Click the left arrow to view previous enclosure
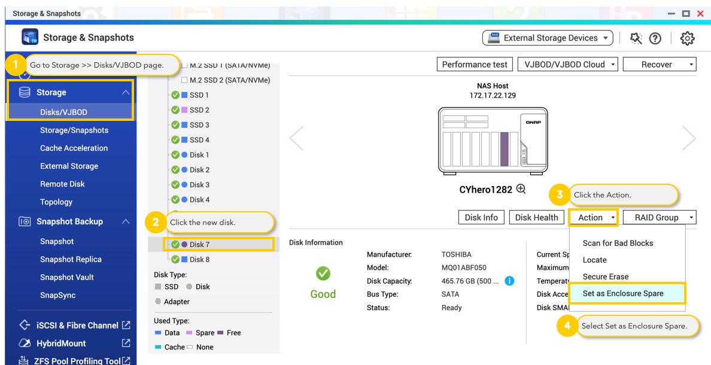Image resolution: width=711 pixels, height=365 pixels. point(296,138)
